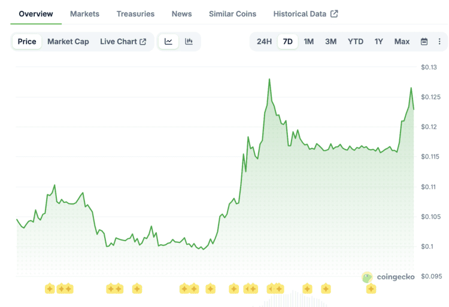This screenshot has width=449, height=307.
Task: Open Live Chart external link
Action: tap(123, 41)
